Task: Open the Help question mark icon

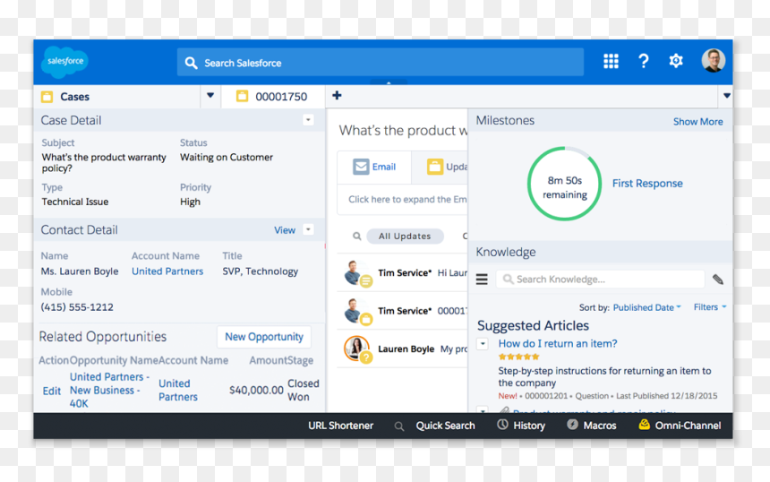Action: (643, 61)
